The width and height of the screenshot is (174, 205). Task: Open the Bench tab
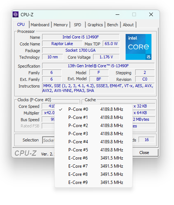click(112, 25)
